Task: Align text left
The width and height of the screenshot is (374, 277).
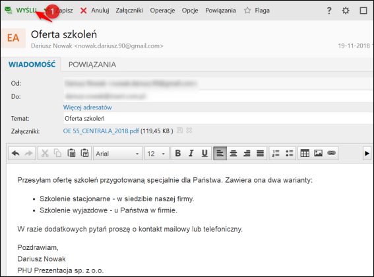Action: [220, 153]
